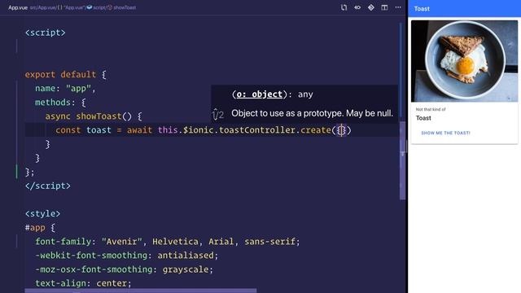Click the diamond git icon in editor toolbar
This screenshot has width=521, height=293.
(371, 7)
